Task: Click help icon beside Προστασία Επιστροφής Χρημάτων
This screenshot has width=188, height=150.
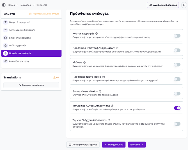Action: tap(117, 48)
